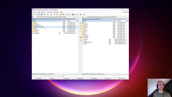Sort right panel by Velikost column
Image resolution: width=172 pixels, height=97 pixels.
[x=115, y=21]
